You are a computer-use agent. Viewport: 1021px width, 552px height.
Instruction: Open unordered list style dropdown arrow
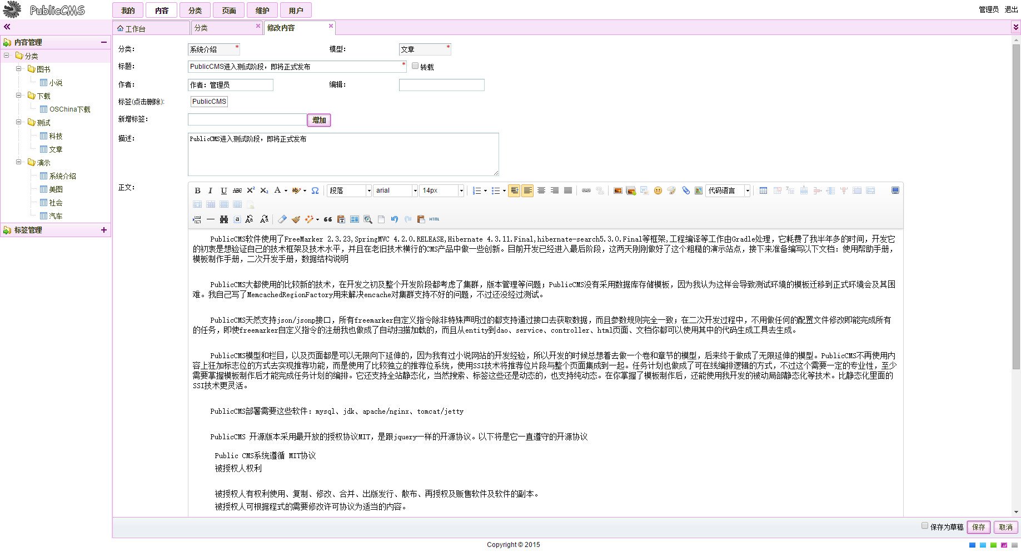click(504, 190)
